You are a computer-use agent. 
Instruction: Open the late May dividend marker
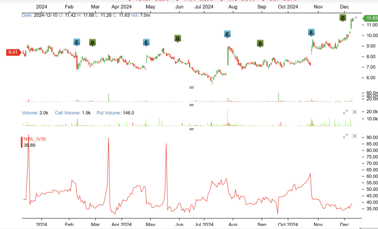click(x=178, y=38)
